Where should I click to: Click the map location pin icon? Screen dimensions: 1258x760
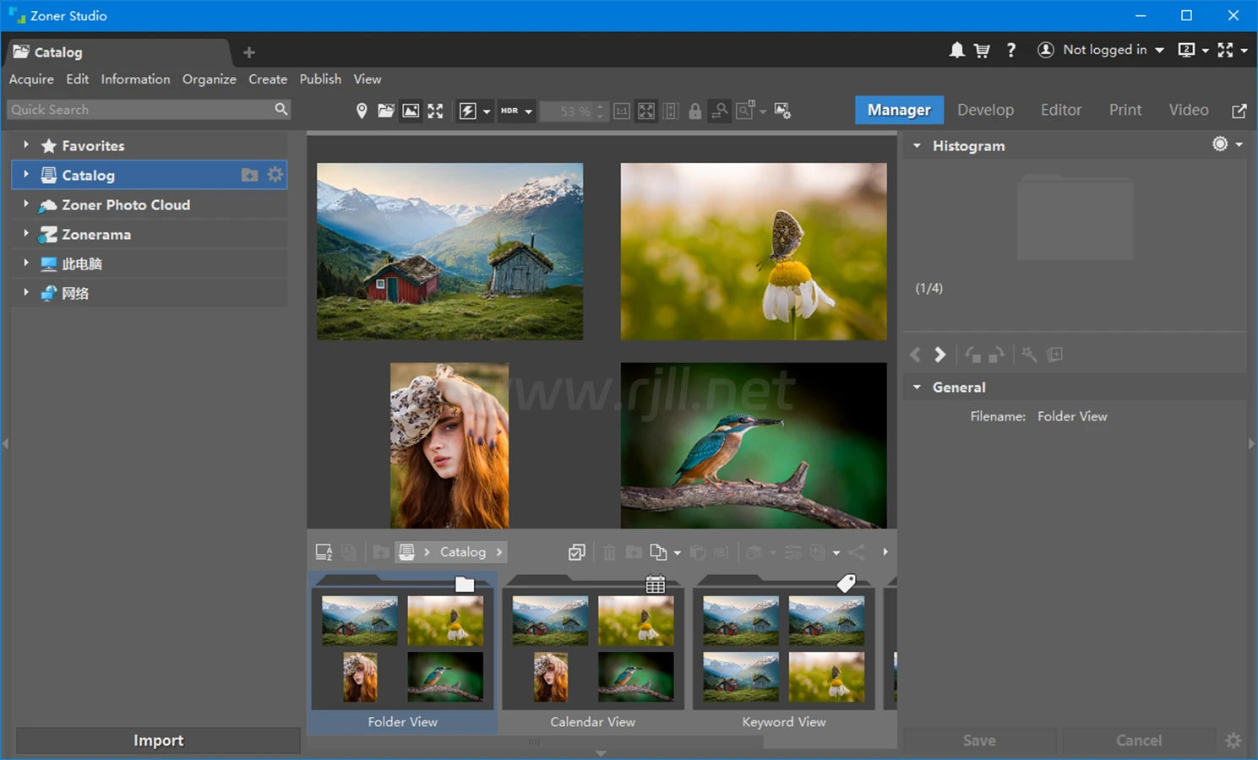click(362, 111)
